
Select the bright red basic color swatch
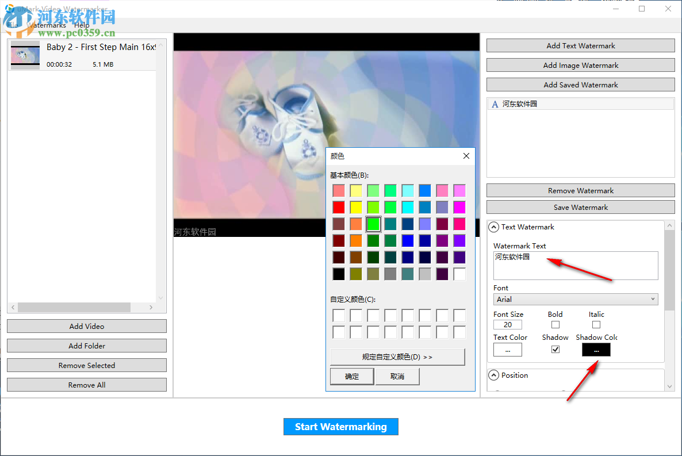(339, 207)
